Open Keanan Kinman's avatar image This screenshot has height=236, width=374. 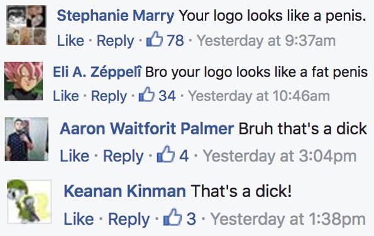30,201
